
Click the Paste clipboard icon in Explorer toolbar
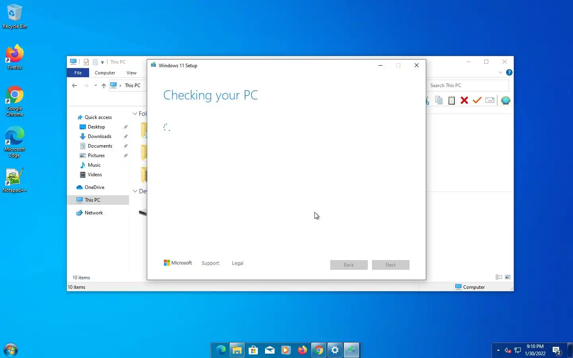(x=452, y=100)
